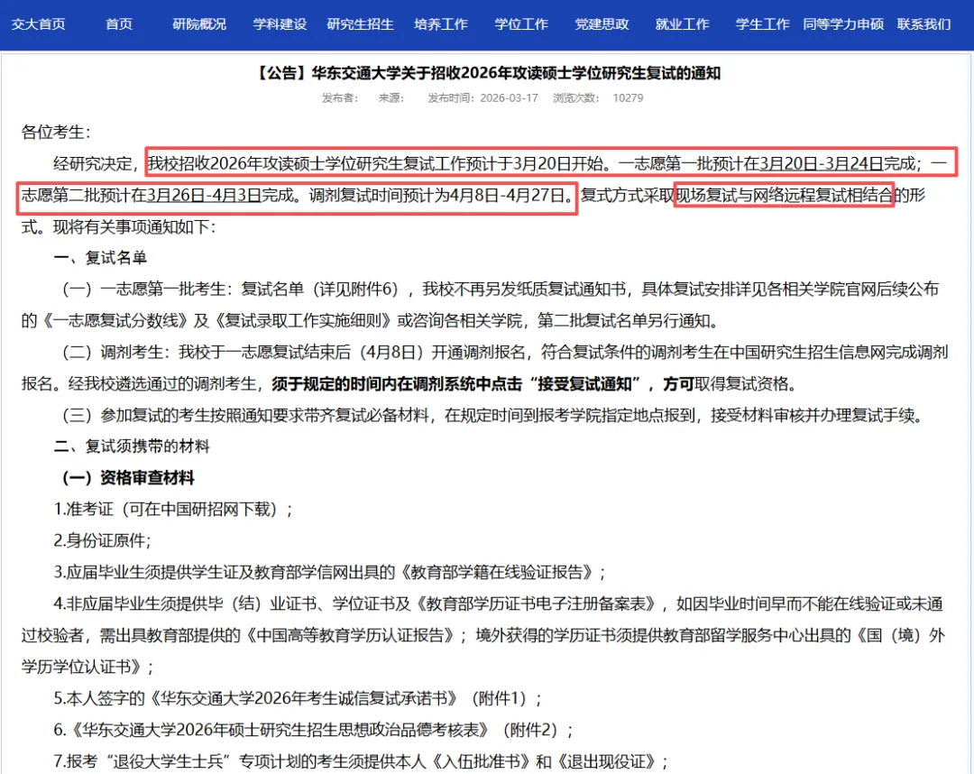Click bold text 接受复试通知
This screenshot has width=974, height=774.
pos(585,384)
